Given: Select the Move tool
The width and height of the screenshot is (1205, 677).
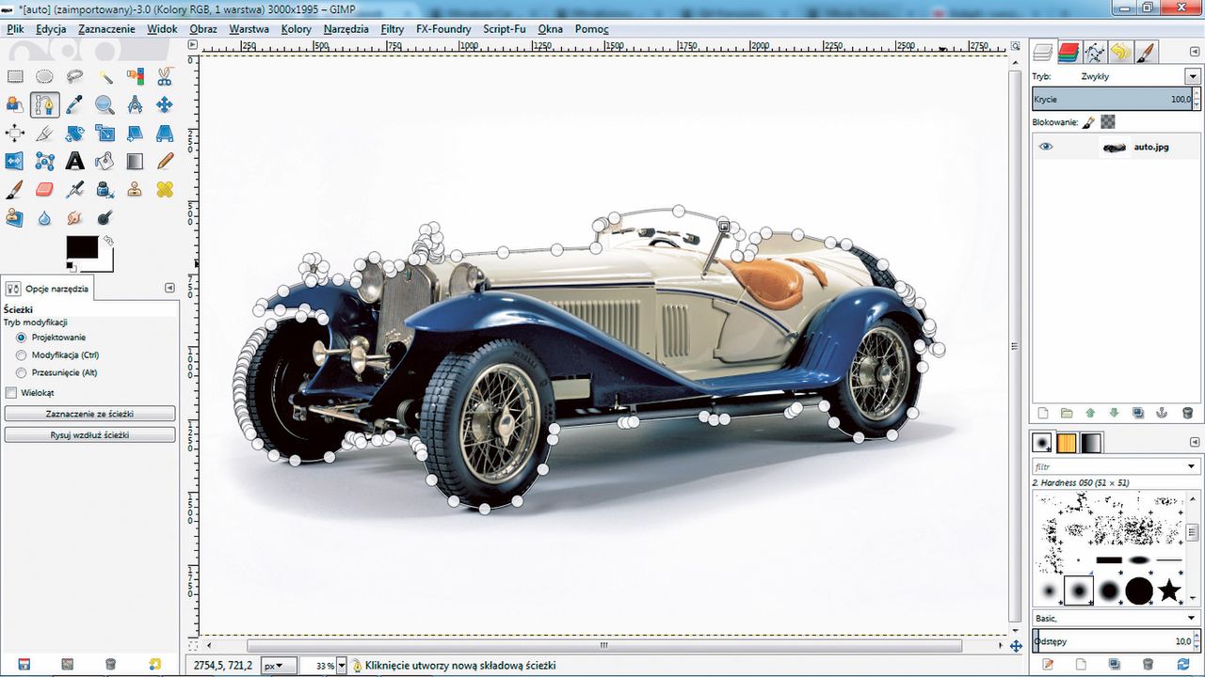Looking at the screenshot, I should pyautogui.click(x=165, y=104).
